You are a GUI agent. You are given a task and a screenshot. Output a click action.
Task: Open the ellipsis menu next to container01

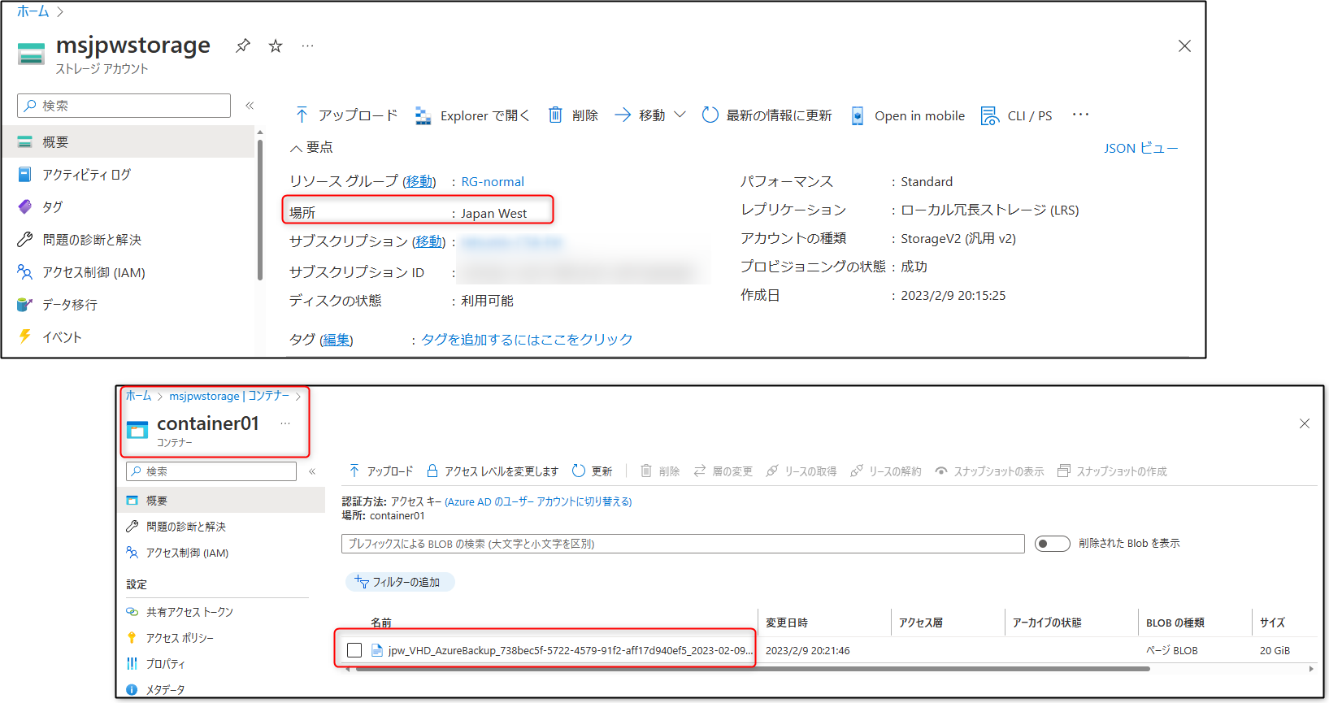[285, 423]
